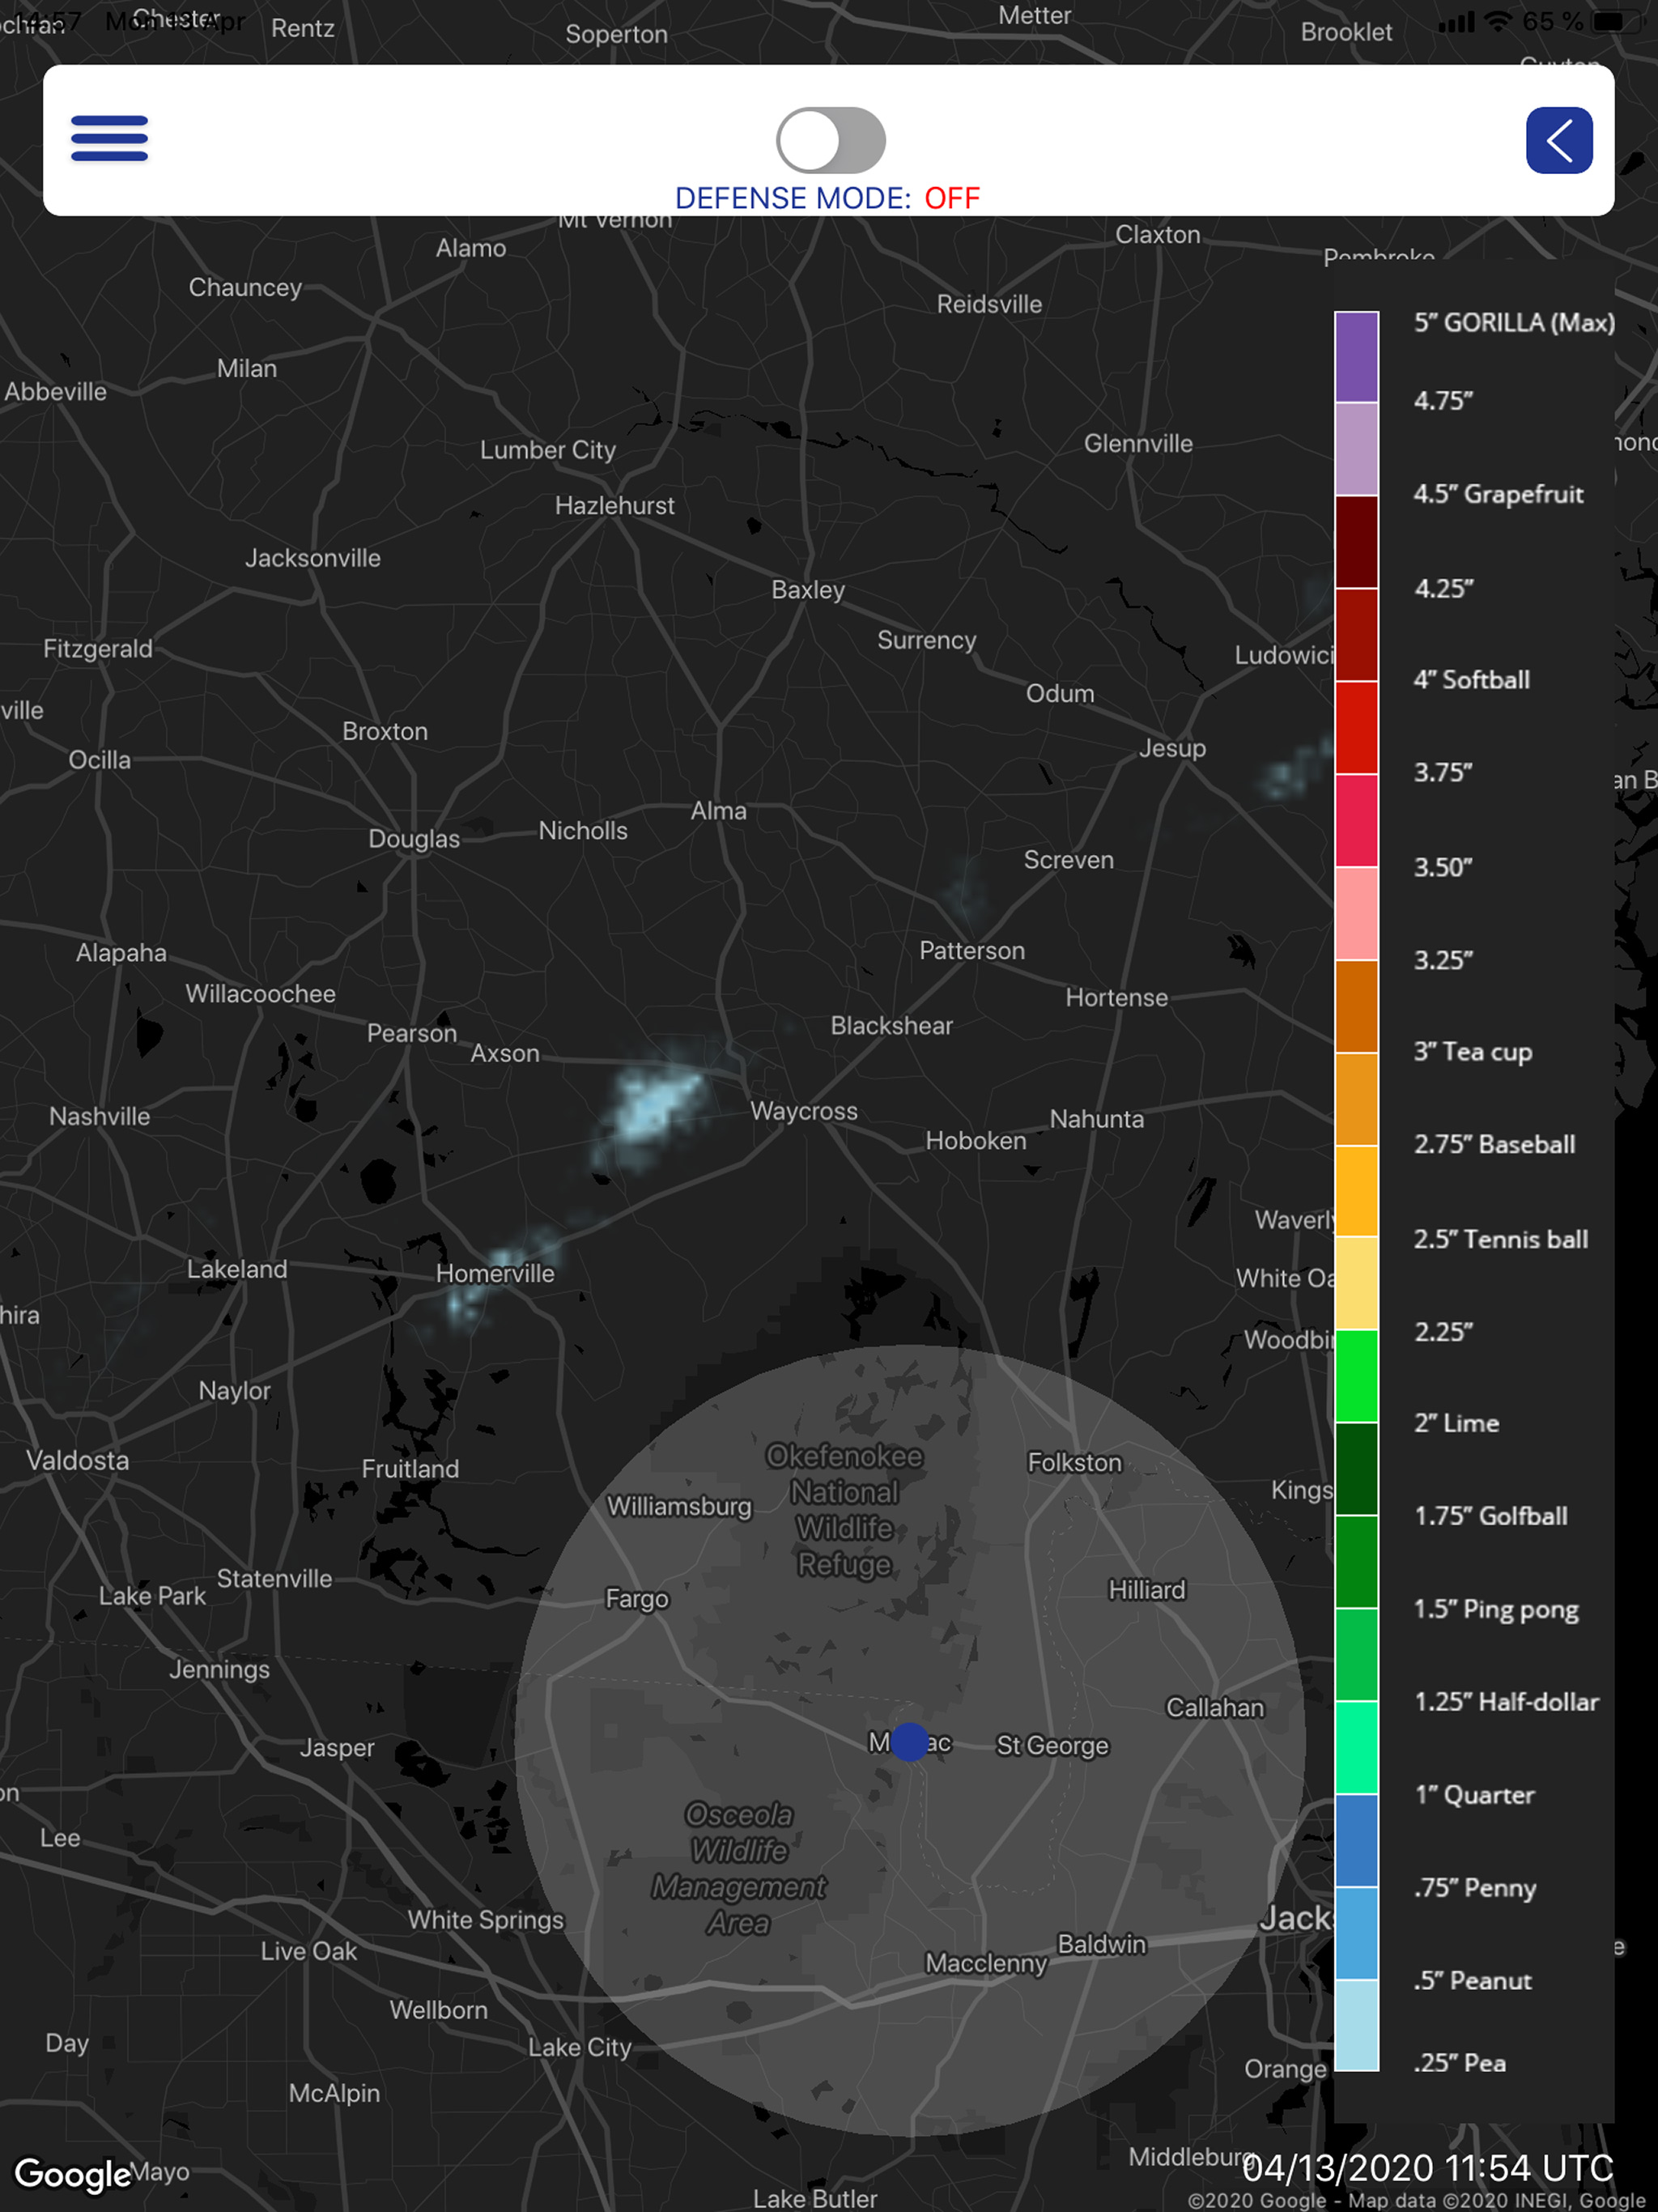
Task: Open the hamburger menu
Action: (x=109, y=138)
